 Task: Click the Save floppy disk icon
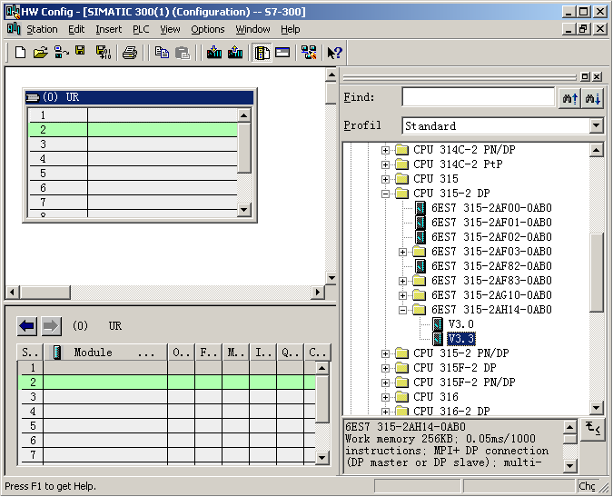80,52
